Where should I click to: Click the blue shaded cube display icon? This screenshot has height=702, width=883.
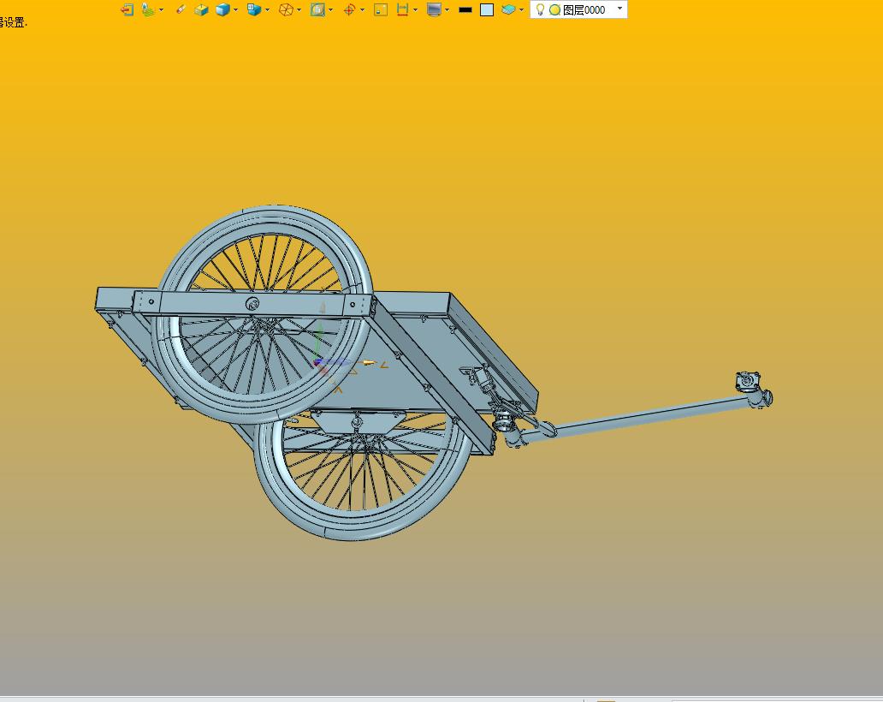click(x=223, y=9)
